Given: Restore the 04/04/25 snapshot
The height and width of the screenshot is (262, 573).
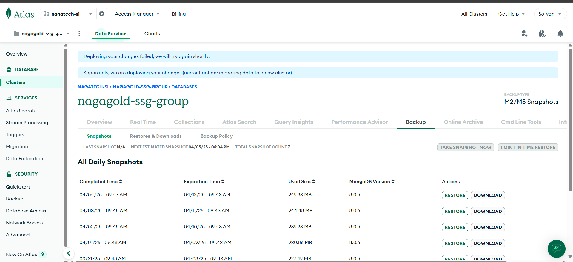Looking at the screenshot, I should (x=455, y=195).
